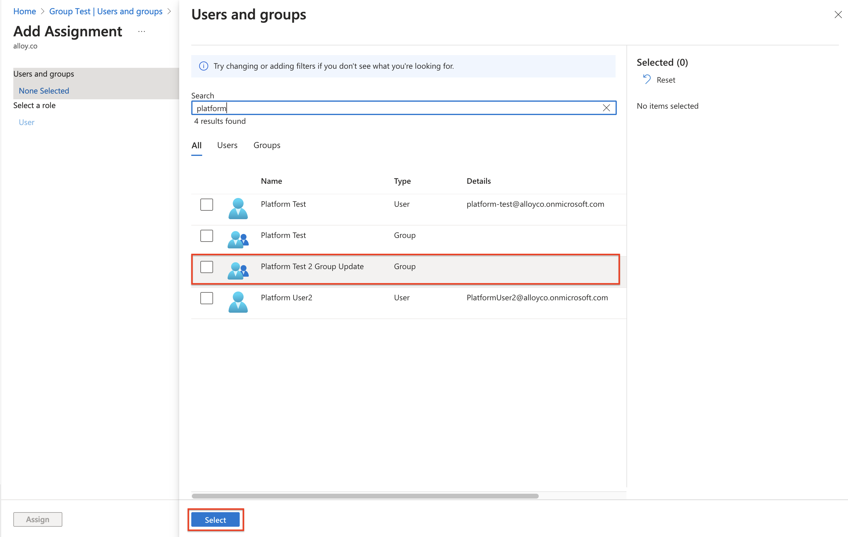Viewport: 848px width, 537px height.
Task: Clear the search box with X icon
Action: coord(606,108)
